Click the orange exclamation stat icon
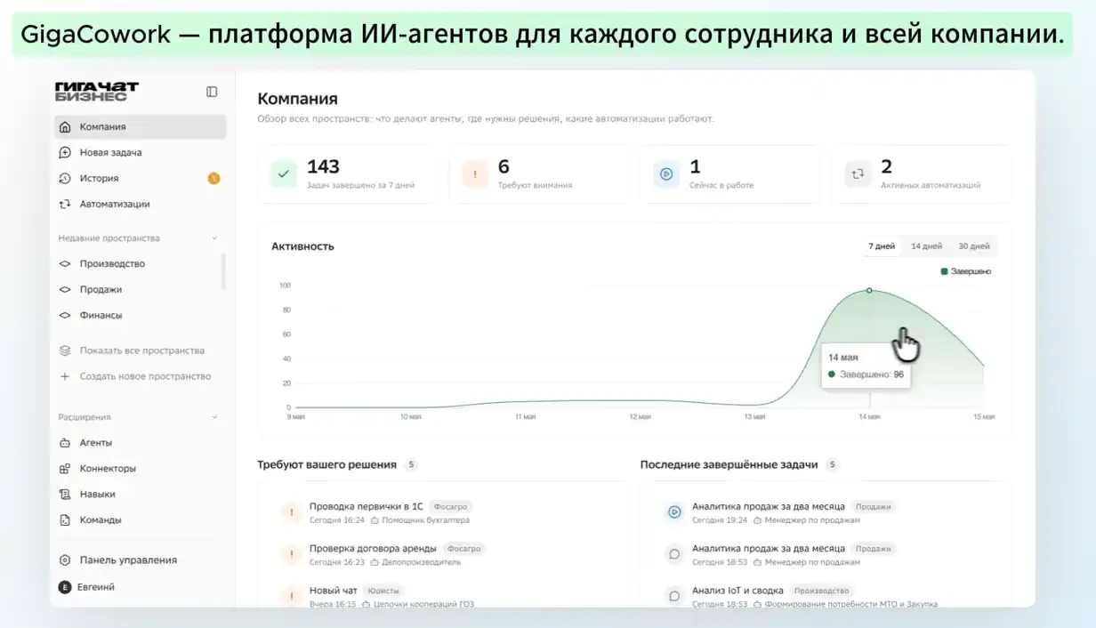This screenshot has height=628, width=1096. (475, 174)
